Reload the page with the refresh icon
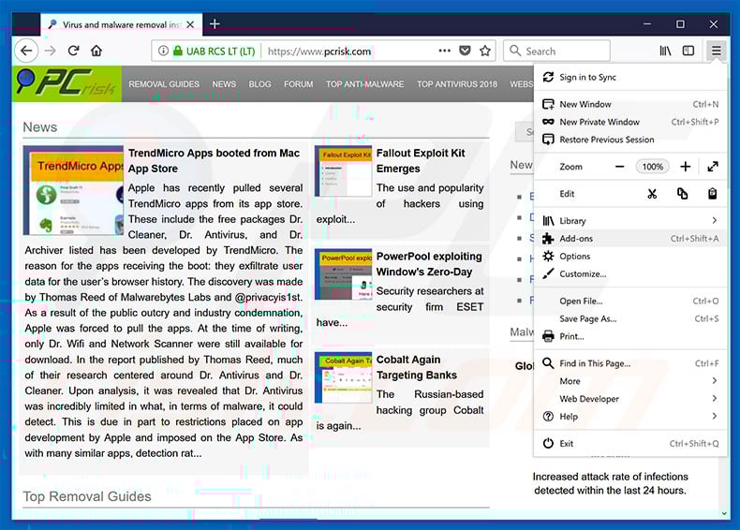 pos(73,51)
